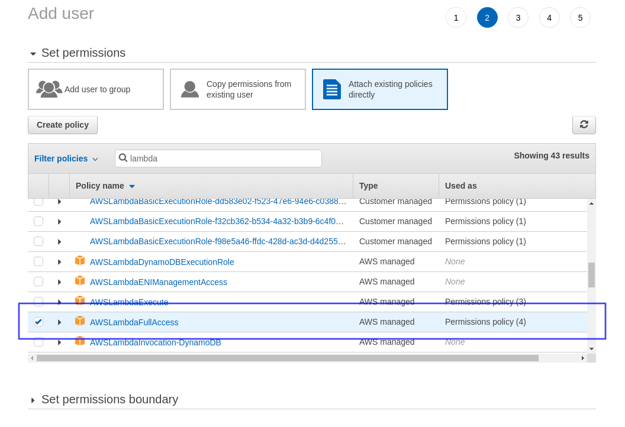Choose Copy permissions from existing user

point(238,89)
